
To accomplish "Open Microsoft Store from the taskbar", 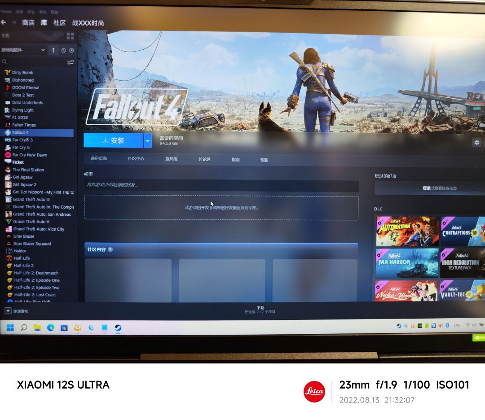I will pos(64,328).
